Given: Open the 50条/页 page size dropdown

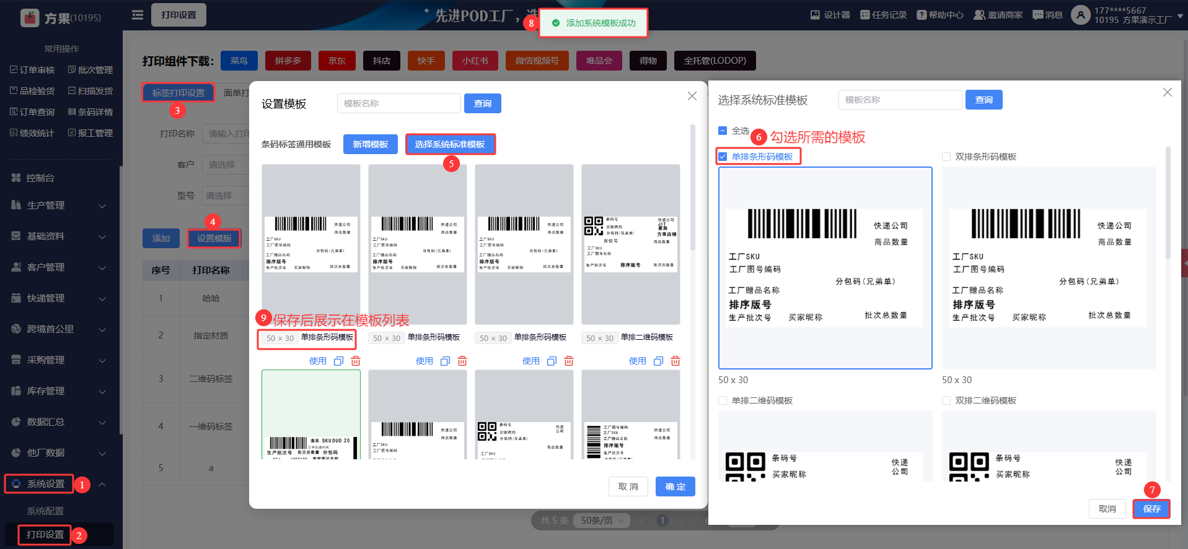Looking at the screenshot, I should (602, 521).
